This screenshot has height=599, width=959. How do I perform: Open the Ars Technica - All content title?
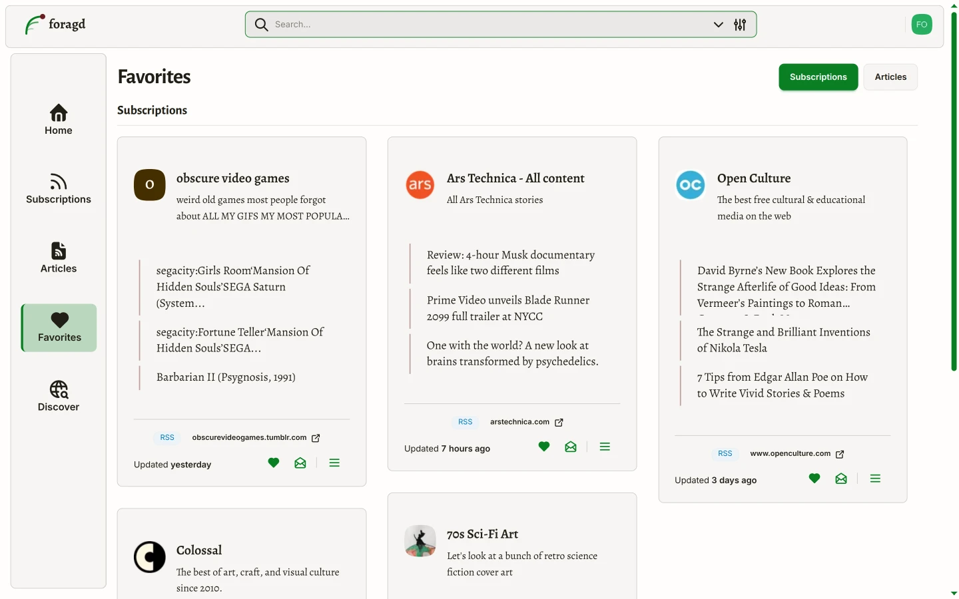click(515, 178)
